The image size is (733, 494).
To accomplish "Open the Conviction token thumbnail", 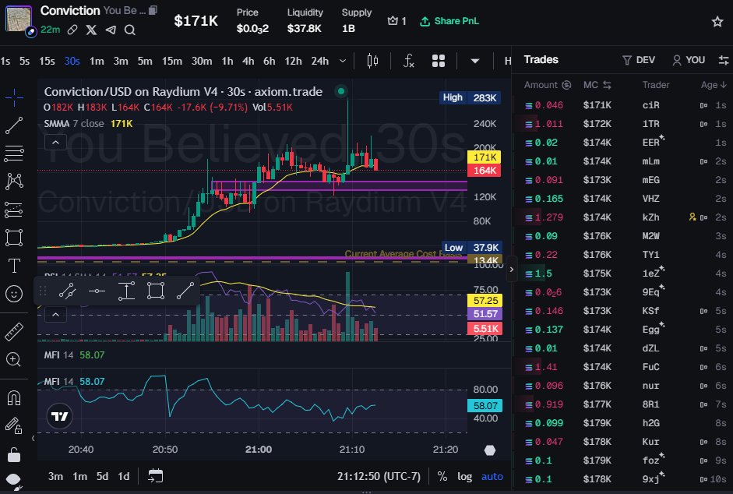I will (19, 19).
